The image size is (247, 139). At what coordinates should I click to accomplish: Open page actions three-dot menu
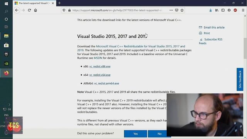click(x=171, y=10)
